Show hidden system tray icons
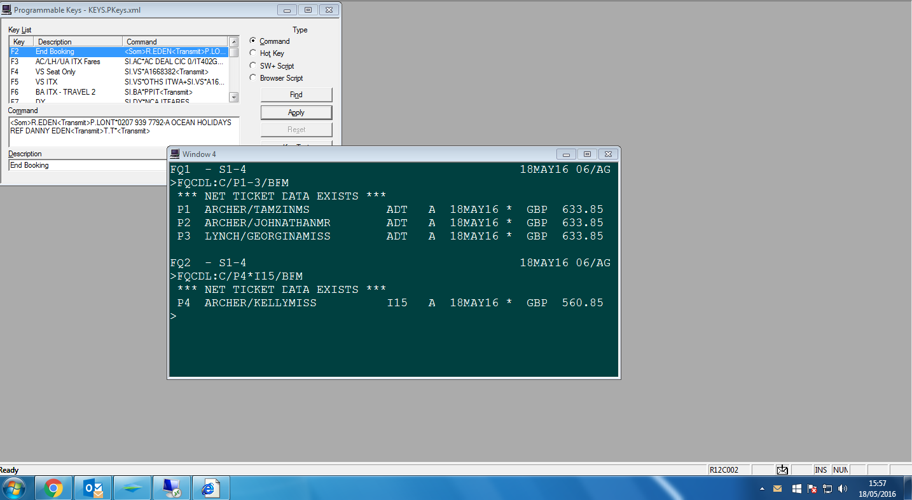912x500 pixels. (x=762, y=489)
